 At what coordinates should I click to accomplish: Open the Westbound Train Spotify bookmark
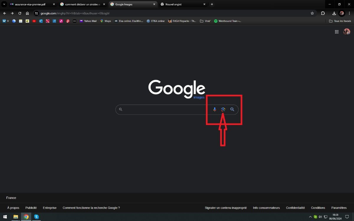tap(227, 21)
